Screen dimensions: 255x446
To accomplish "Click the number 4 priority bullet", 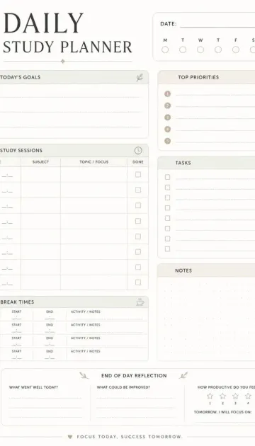I will pyautogui.click(x=168, y=129).
